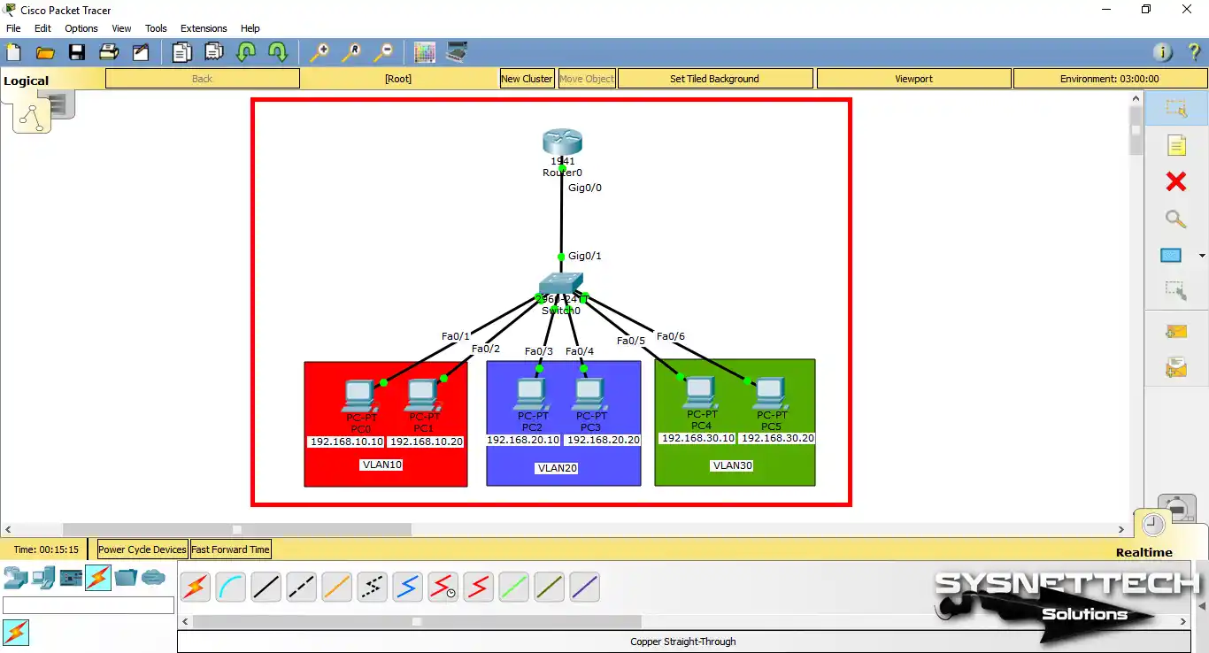This screenshot has width=1209, height=653.
Task: Open the Extensions menu
Action: tap(204, 28)
